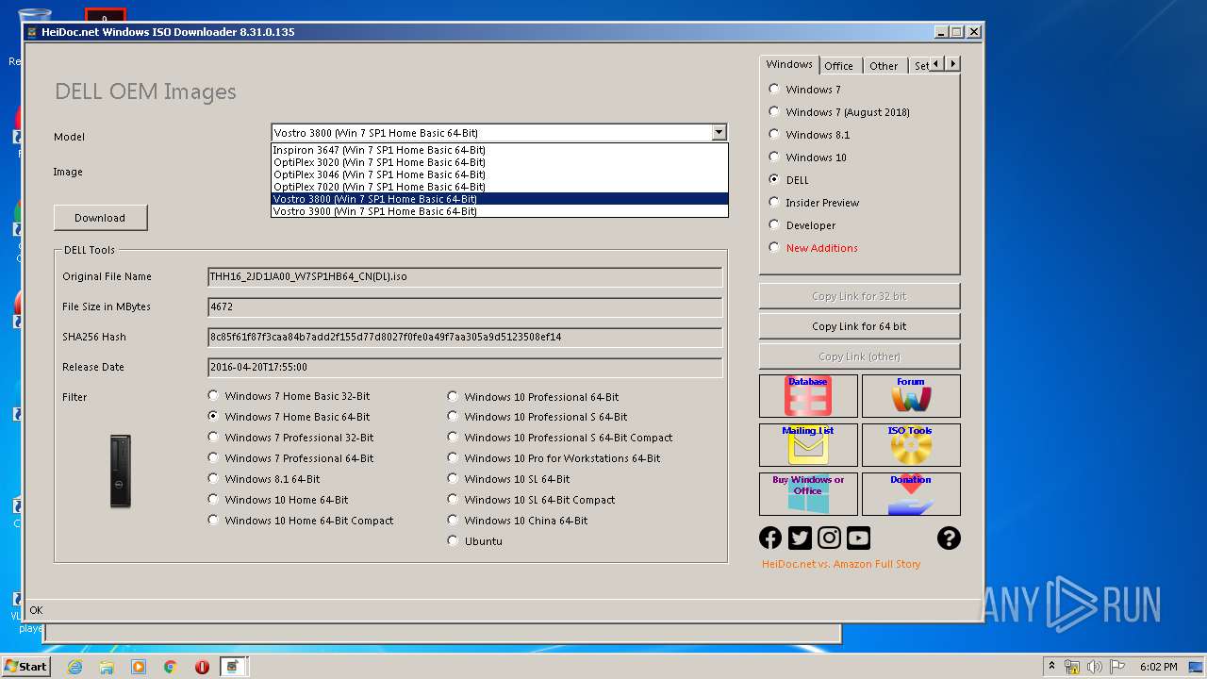
Task: Open the YouTube social icon
Action: (858, 538)
